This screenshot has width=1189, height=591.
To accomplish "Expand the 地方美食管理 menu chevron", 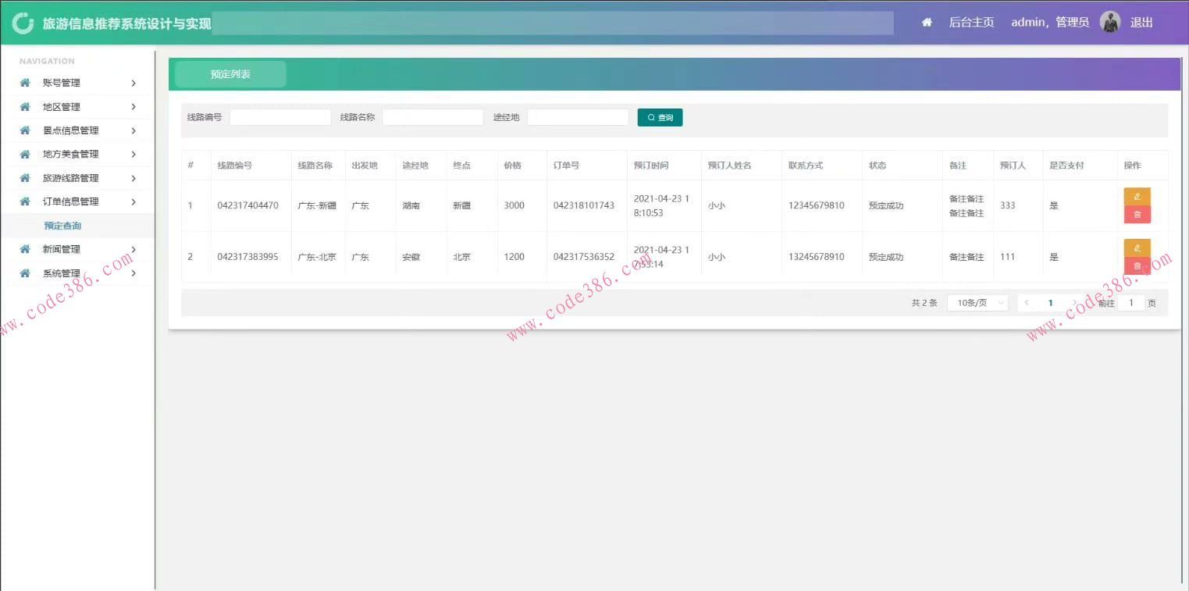I will click(133, 154).
